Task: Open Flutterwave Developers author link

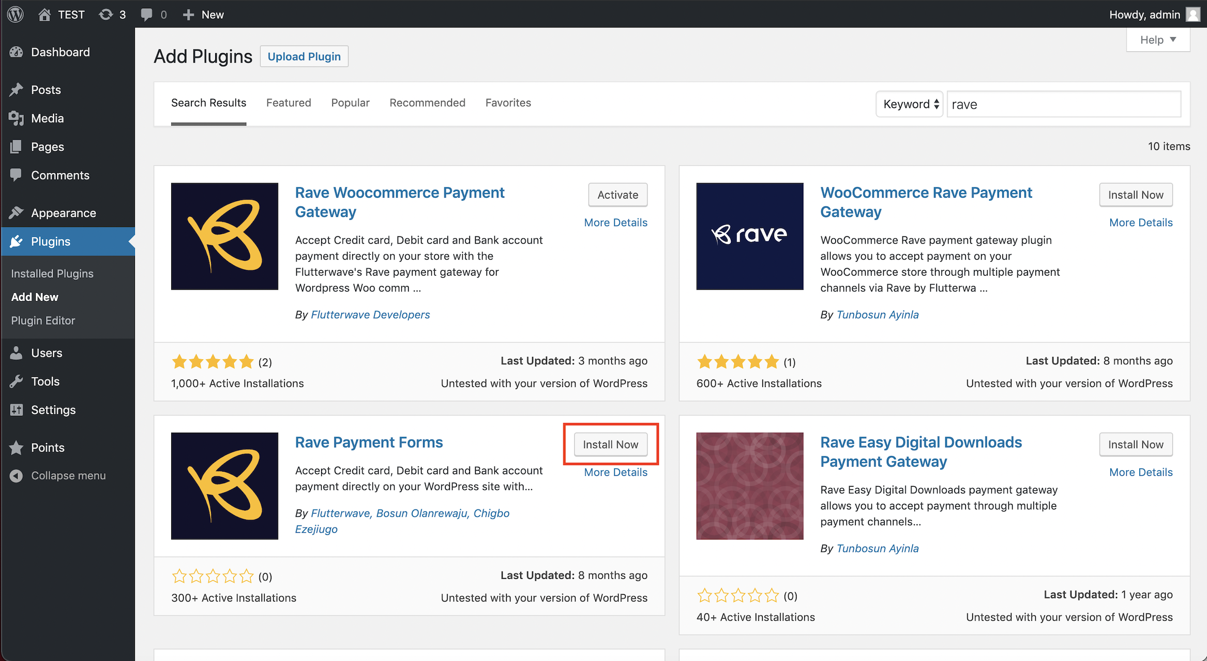Action: coord(370,314)
